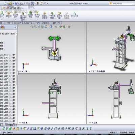Click the Smart Fasteners (智能扣件) ribbon icon
This screenshot has width=135, height=135.
(8, 15)
